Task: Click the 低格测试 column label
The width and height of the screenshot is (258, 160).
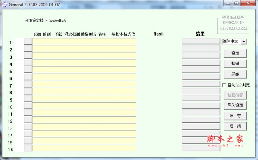Action: [x=88, y=34]
